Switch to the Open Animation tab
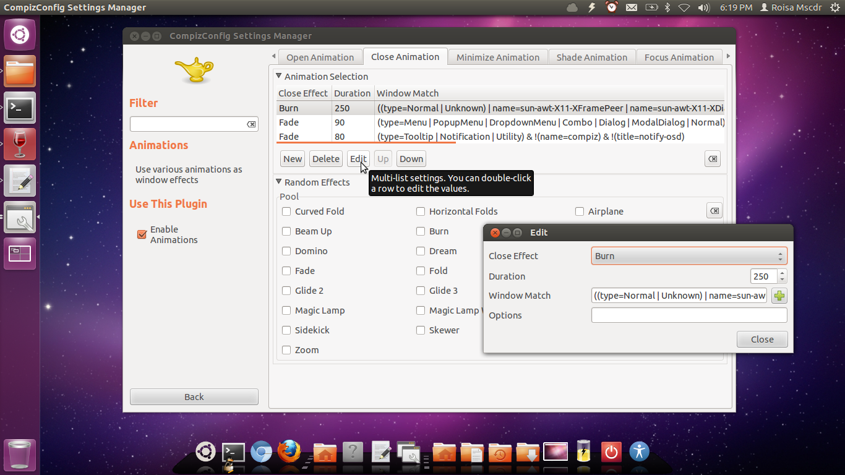The image size is (845, 475). tap(320, 57)
